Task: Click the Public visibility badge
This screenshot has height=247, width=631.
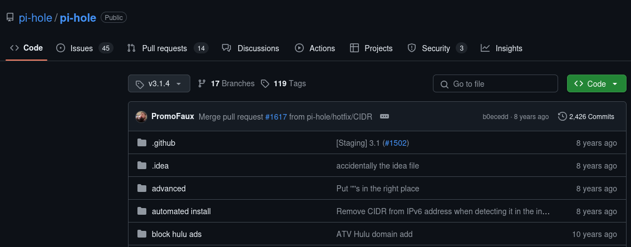Action: click(114, 17)
